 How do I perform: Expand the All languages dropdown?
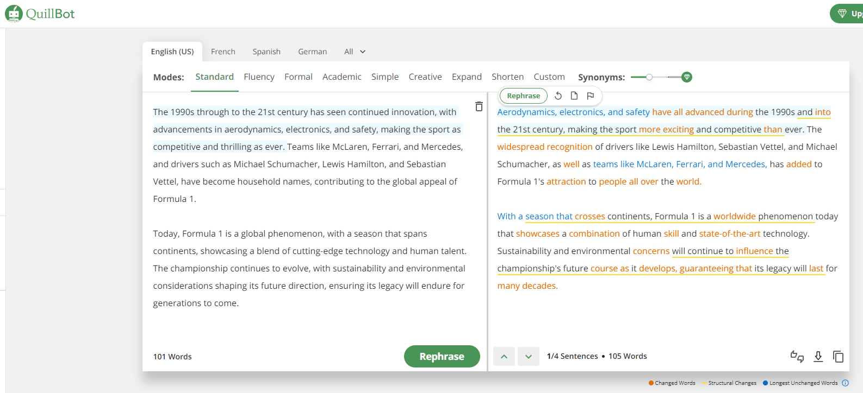[x=355, y=52]
